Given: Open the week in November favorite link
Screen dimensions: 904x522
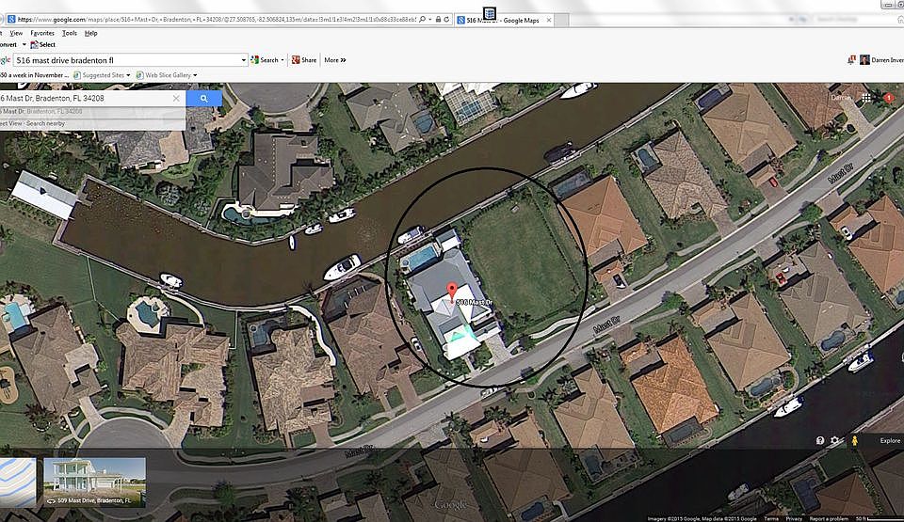Looking at the screenshot, I should (x=35, y=75).
